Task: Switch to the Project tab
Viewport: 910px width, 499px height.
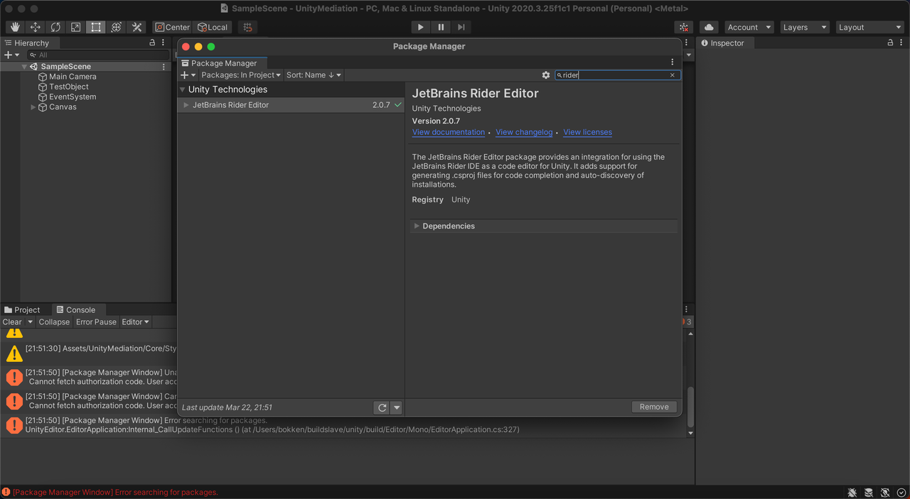Action: click(x=22, y=309)
